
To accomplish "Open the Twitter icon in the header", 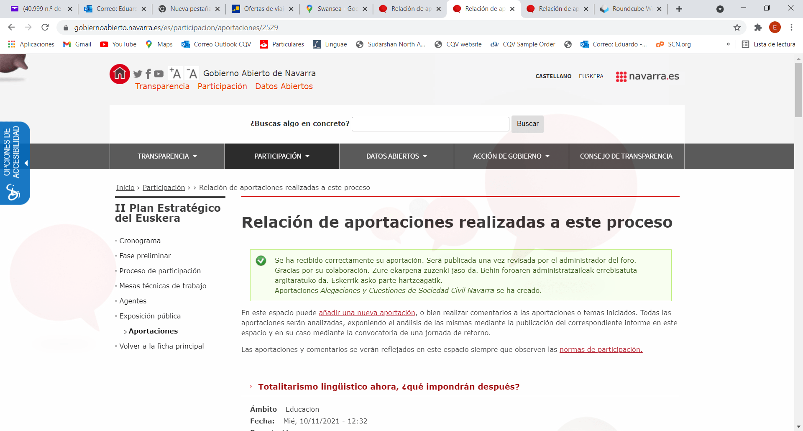I will tap(138, 74).
